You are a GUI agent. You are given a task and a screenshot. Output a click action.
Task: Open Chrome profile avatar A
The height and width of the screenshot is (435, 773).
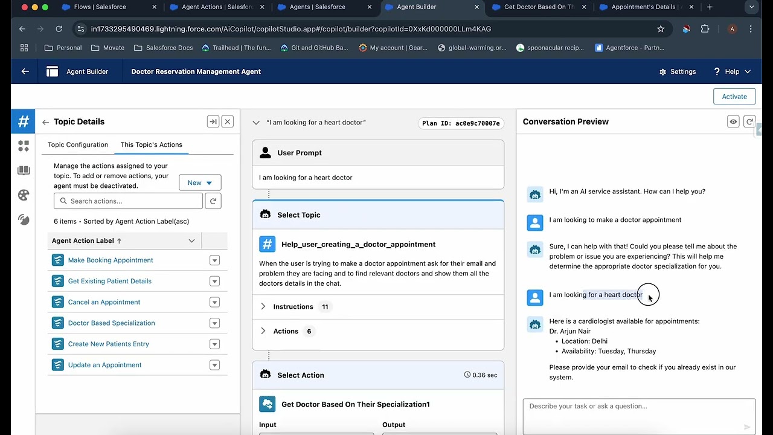[732, 28]
